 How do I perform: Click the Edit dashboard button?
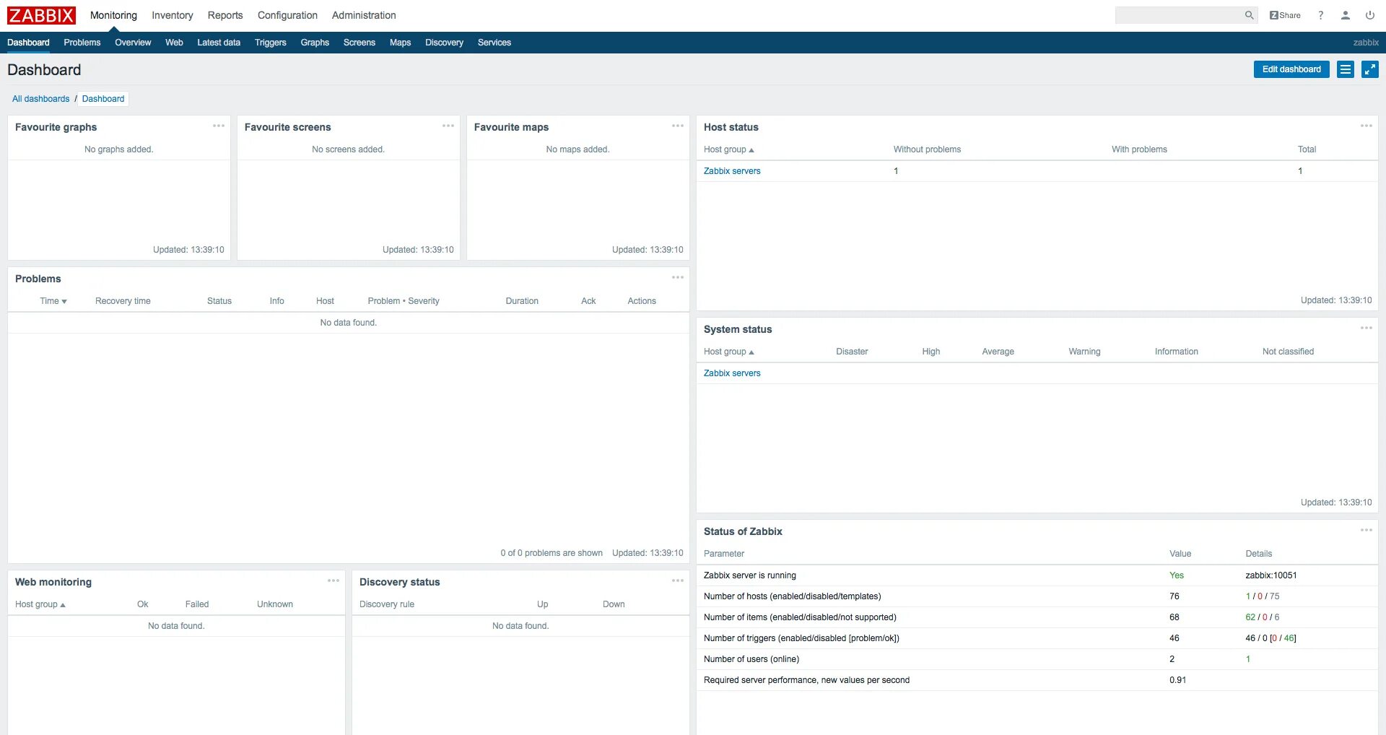click(x=1291, y=69)
